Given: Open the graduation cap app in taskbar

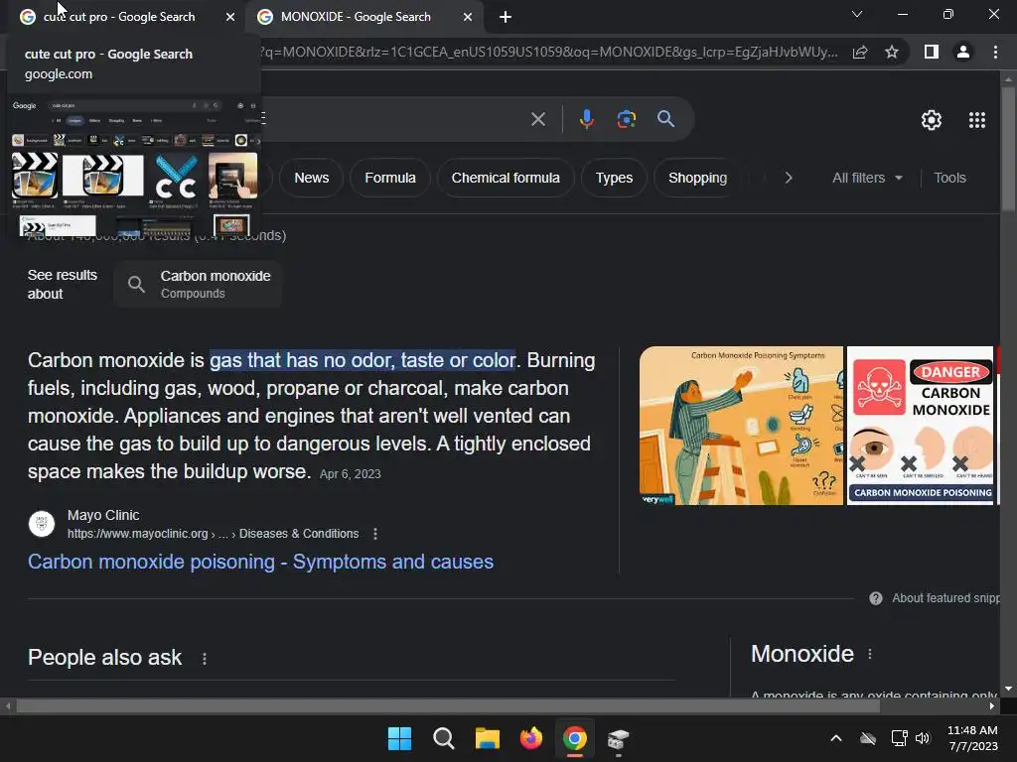Looking at the screenshot, I should click(618, 738).
